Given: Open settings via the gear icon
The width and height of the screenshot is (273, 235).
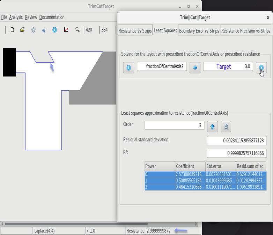Looking at the screenshot, I should pyautogui.click(x=34, y=30).
